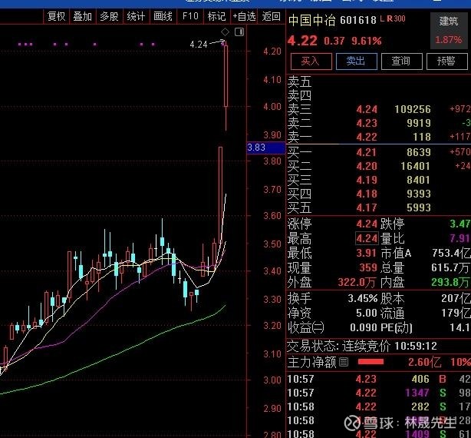The width and height of the screenshot is (471, 438).
Task: Click the 量比 value 7.91
Action: click(460, 238)
